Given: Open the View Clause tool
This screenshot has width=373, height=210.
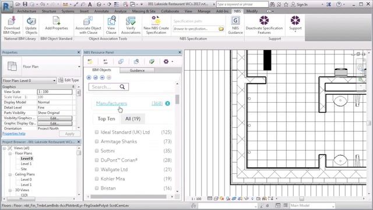Looking at the screenshot, I should pyautogui.click(x=111, y=25).
